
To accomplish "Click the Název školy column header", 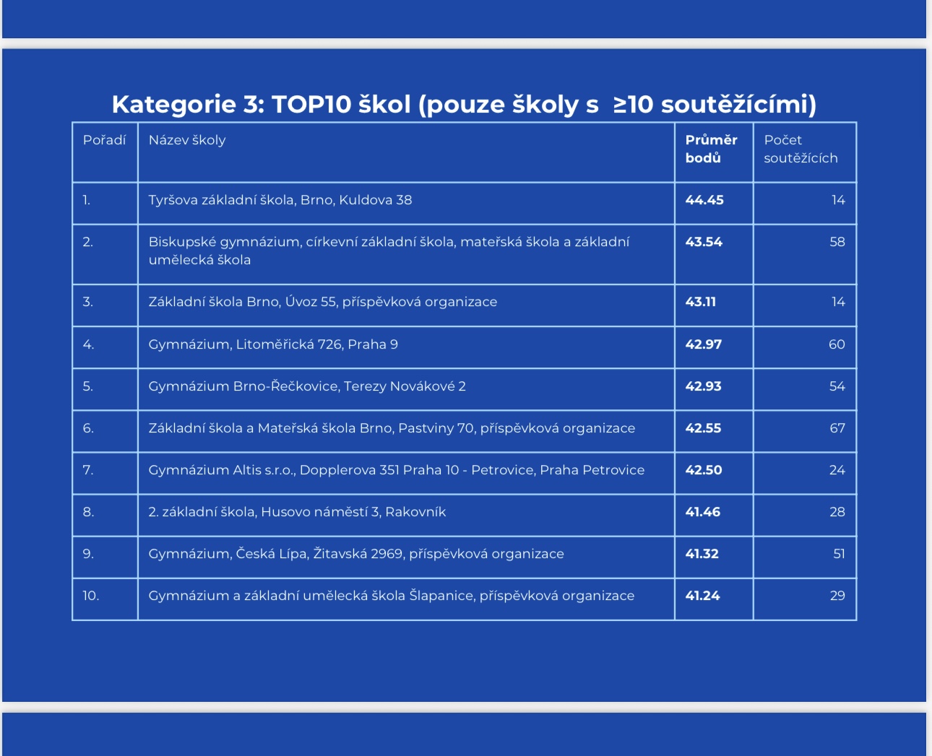I will [187, 140].
